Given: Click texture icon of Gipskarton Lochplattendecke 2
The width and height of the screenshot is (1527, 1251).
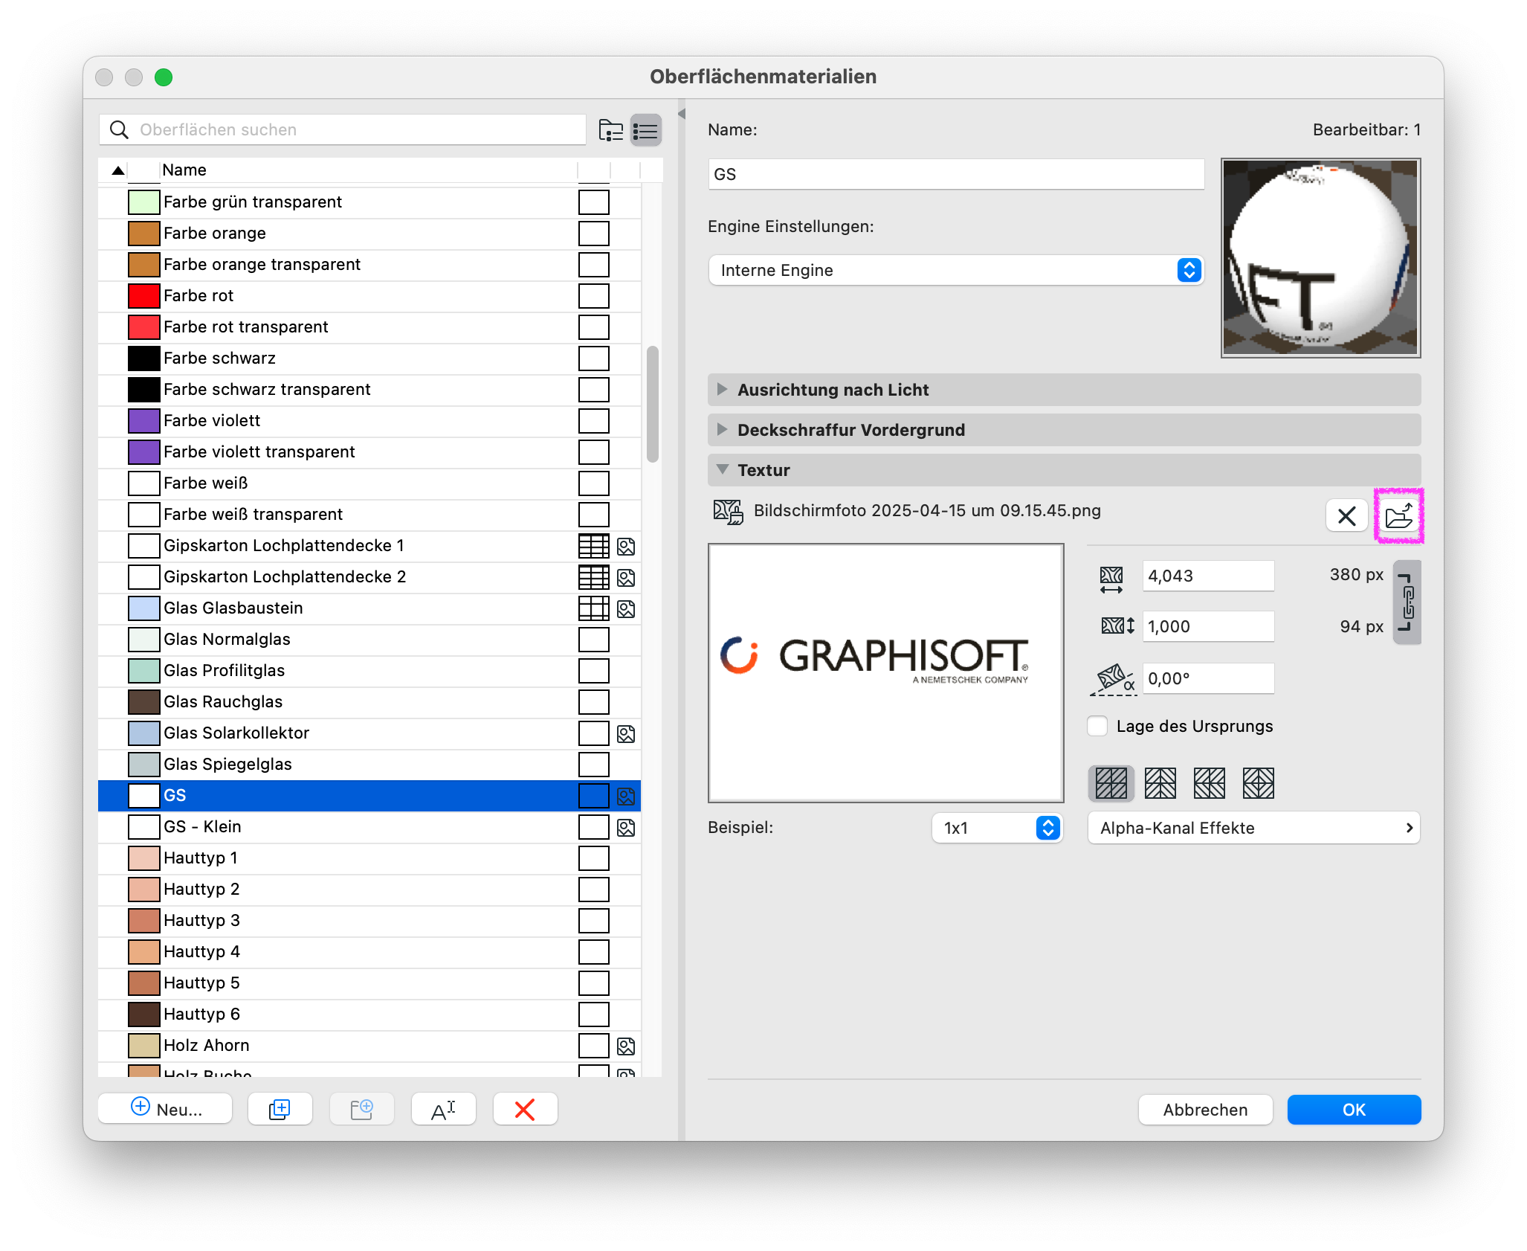Looking at the screenshot, I should 626,578.
